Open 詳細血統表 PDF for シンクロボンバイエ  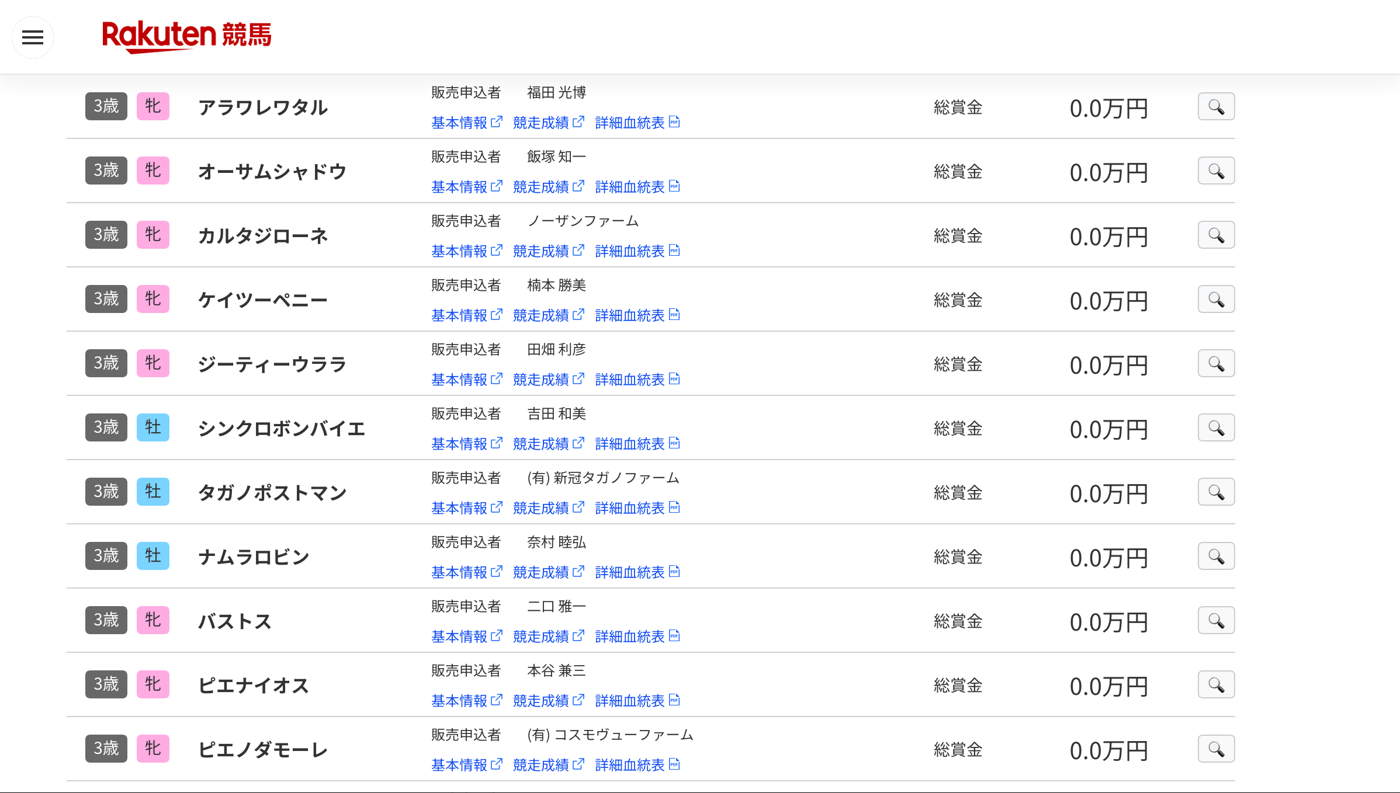click(637, 444)
